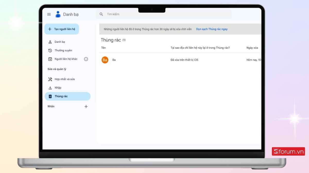The width and height of the screenshot is (309, 173).
Task: Click the history icon beside Thường xuyên
Action: coord(50,50)
